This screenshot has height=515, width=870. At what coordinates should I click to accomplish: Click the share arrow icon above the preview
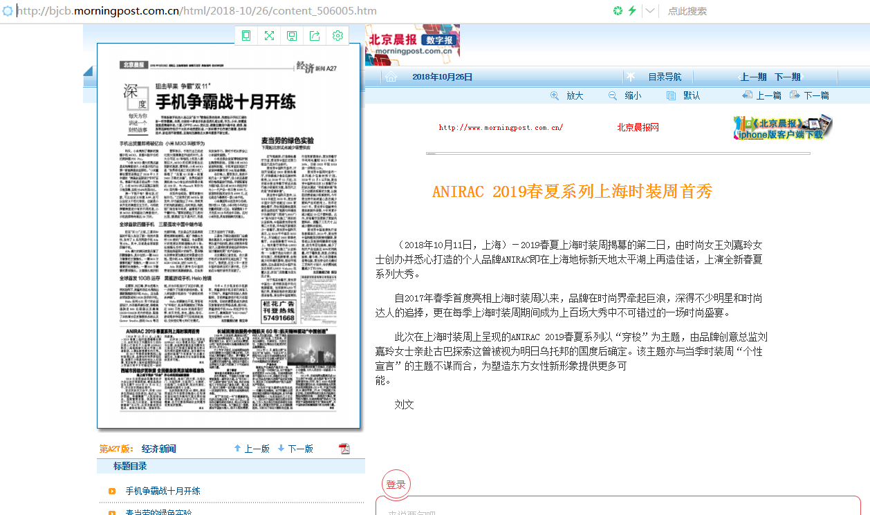[x=315, y=36]
